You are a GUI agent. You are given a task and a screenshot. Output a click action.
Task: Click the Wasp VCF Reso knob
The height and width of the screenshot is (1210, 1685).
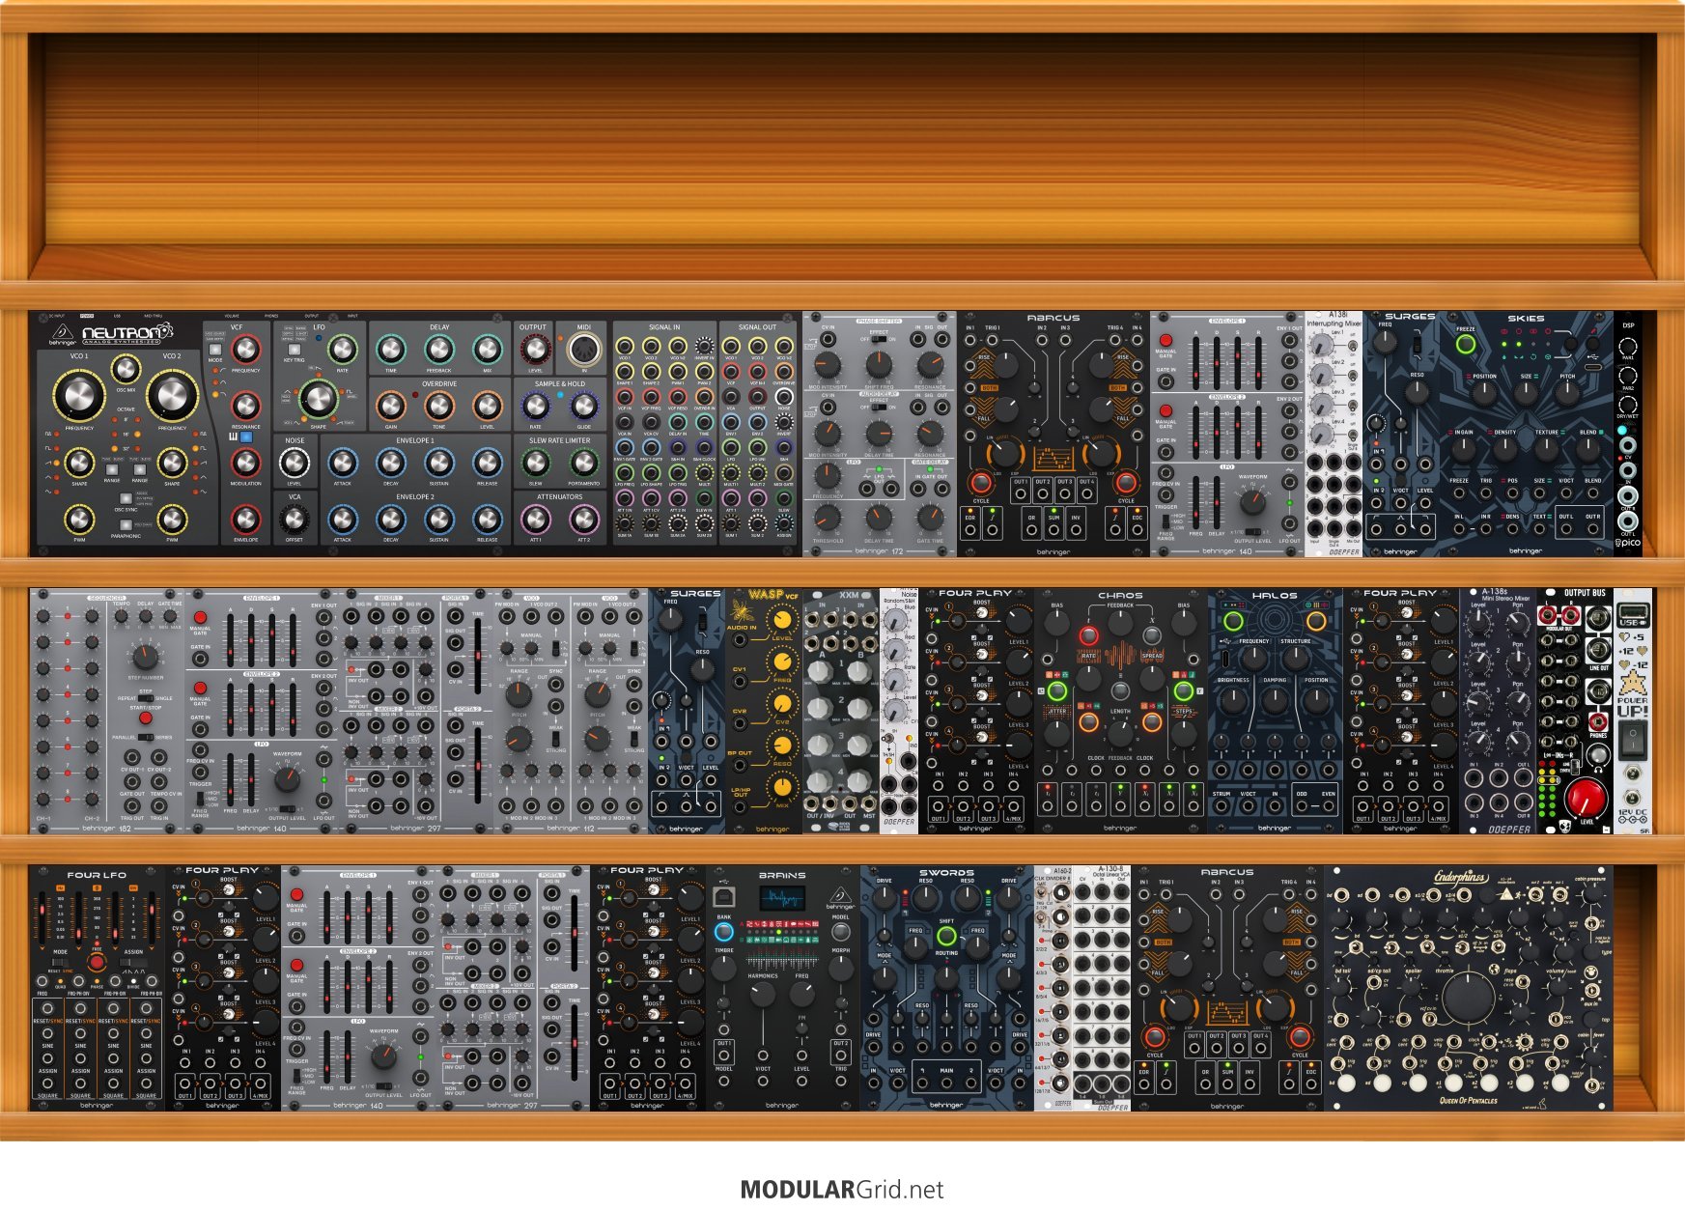click(782, 746)
